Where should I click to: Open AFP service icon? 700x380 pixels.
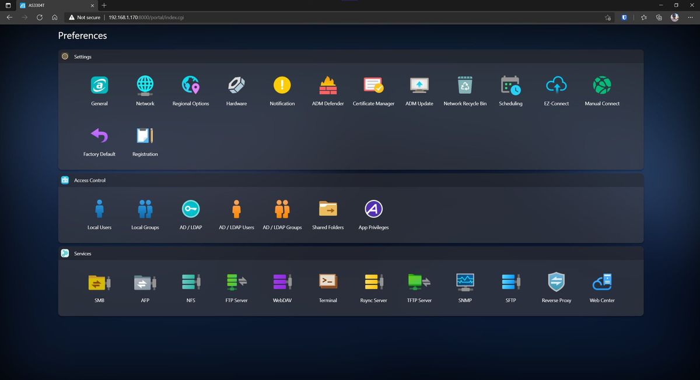[145, 282]
